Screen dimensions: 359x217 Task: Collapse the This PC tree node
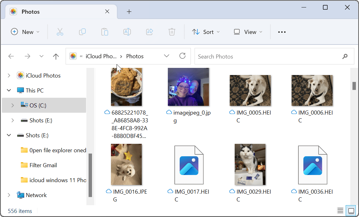click(9, 90)
